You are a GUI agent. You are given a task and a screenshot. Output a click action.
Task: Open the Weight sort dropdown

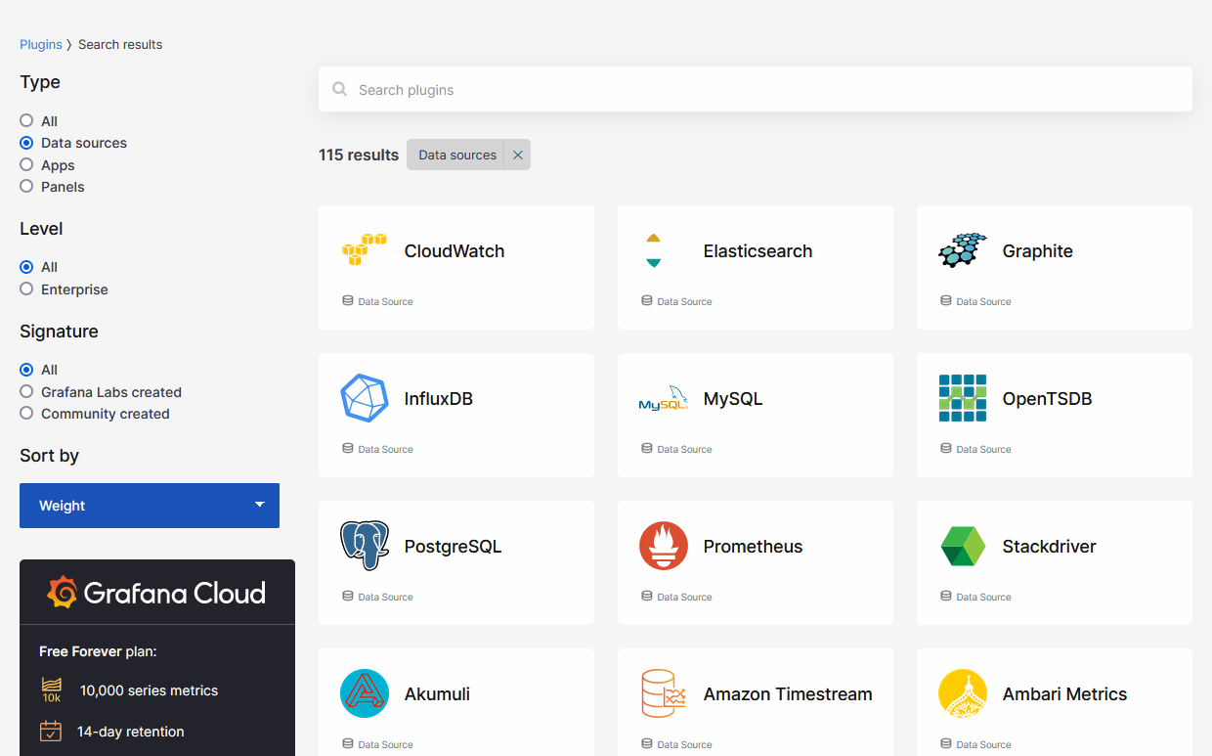[150, 506]
